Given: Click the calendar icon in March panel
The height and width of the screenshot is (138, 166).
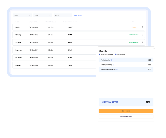Looking at the screenshot, I should click(x=116, y=54).
